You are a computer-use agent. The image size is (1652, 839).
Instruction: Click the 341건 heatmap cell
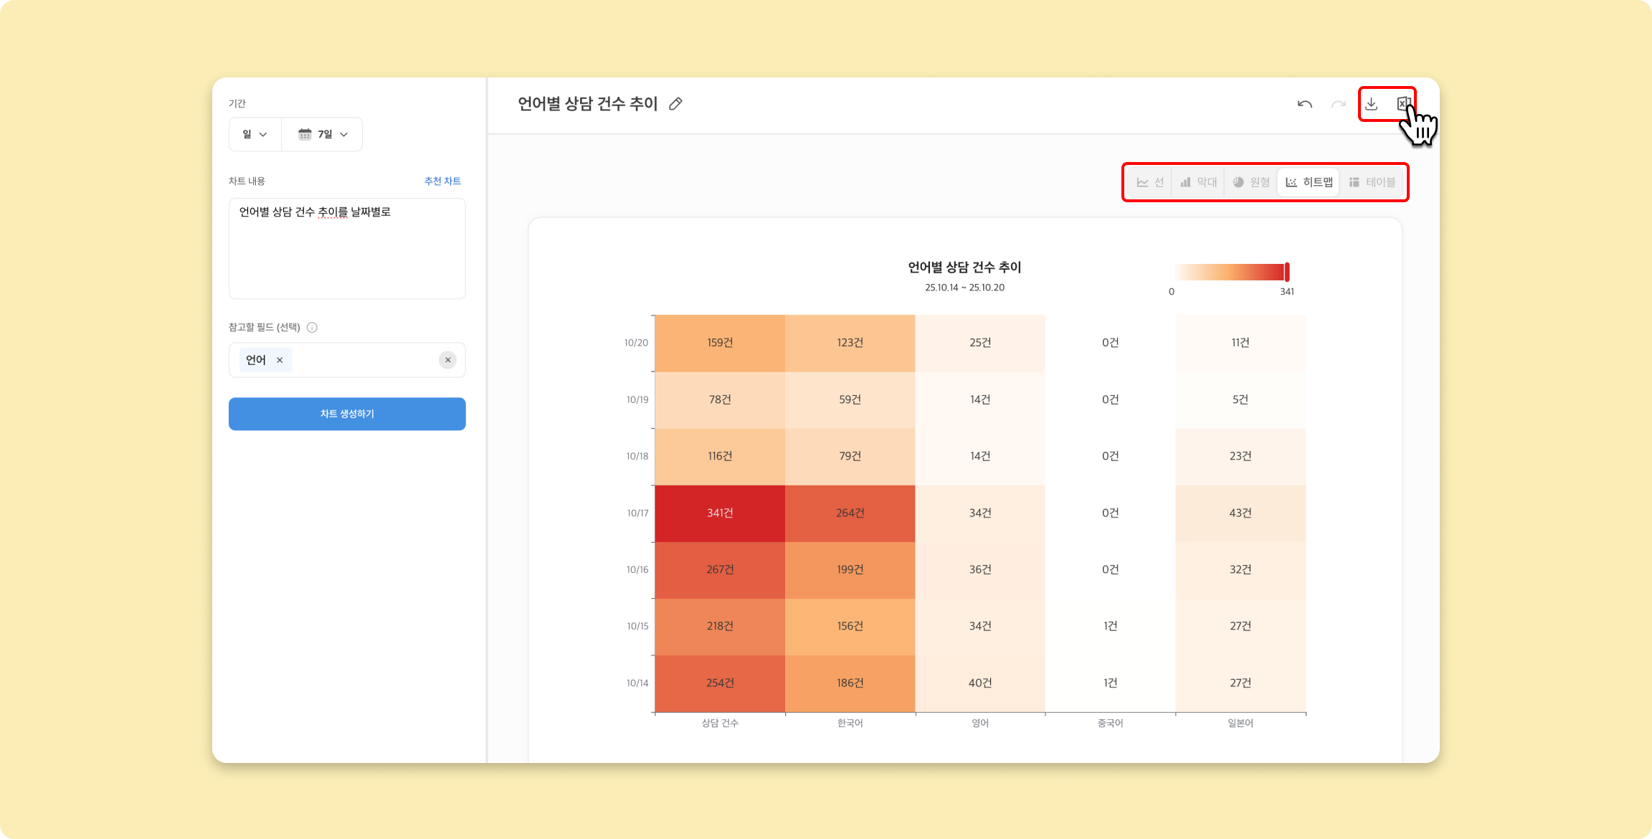pyautogui.click(x=720, y=513)
